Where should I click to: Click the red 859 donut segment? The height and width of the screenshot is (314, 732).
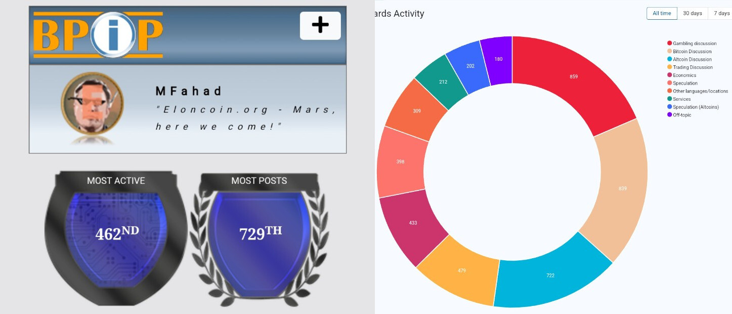(x=573, y=76)
